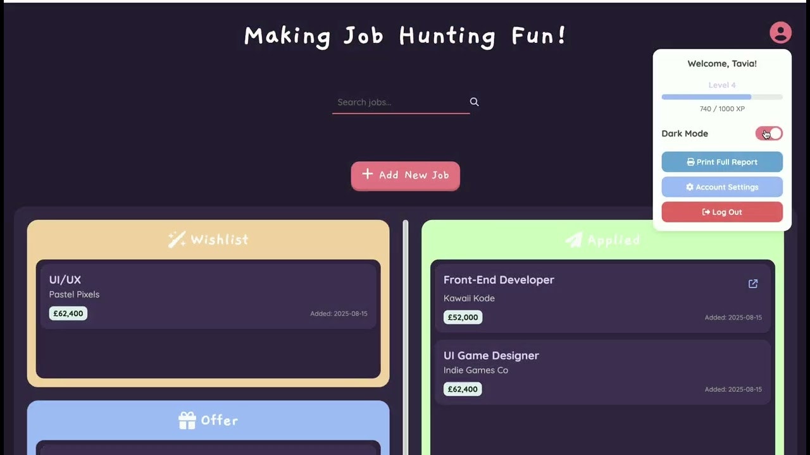The image size is (810, 455).
Task: Enable Dark Mode with the toggle switch
Action: (769, 133)
